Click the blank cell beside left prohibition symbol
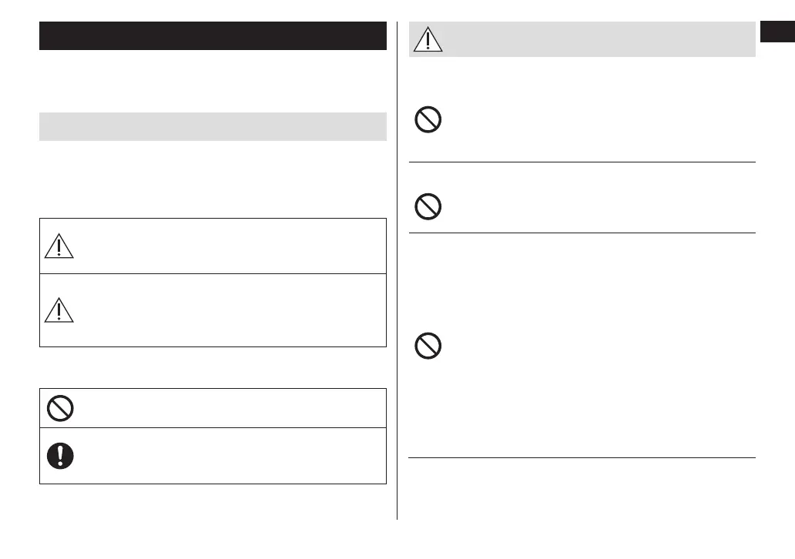 [x=231, y=408]
